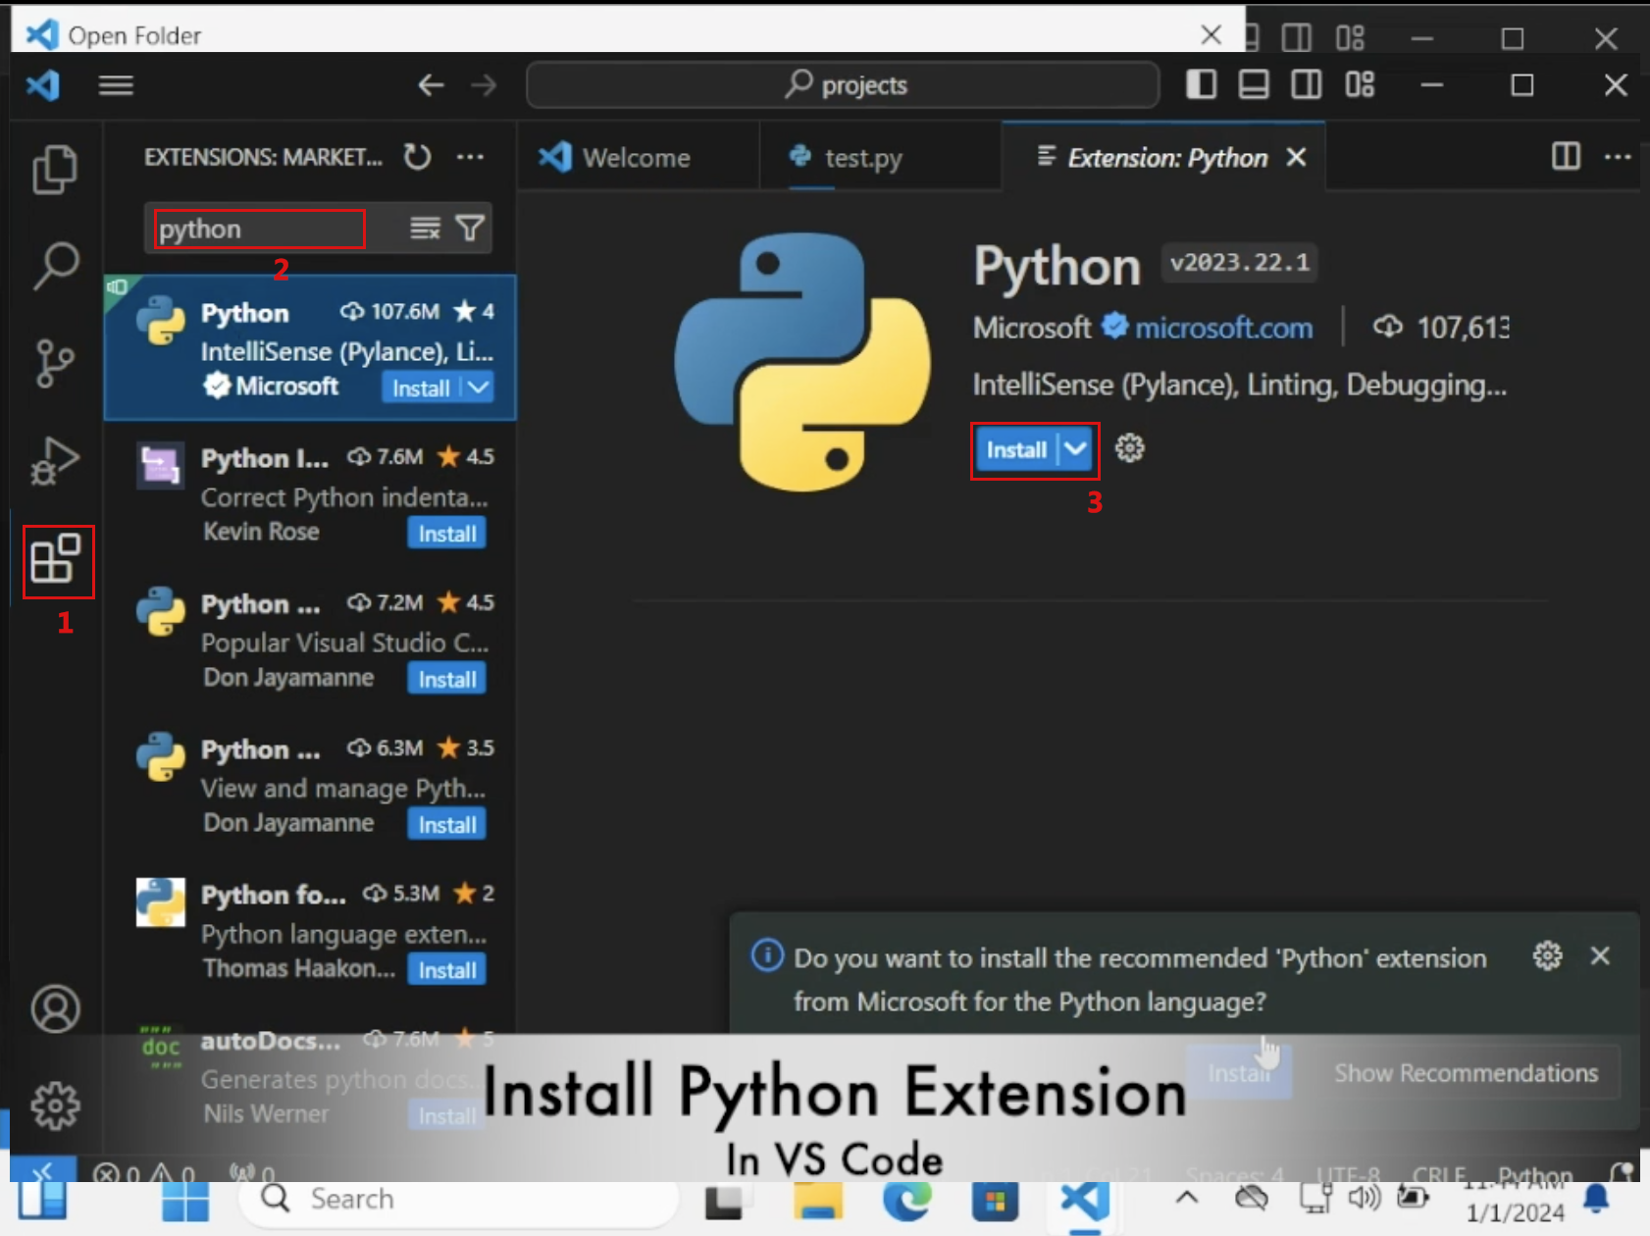Viewport: 1650px width, 1236px height.
Task: Open Microsoft Edge from the taskbar
Action: [x=907, y=1201]
